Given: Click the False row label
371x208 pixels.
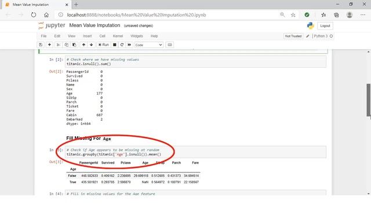Looking at the screenshot, I should click(72, 176).
